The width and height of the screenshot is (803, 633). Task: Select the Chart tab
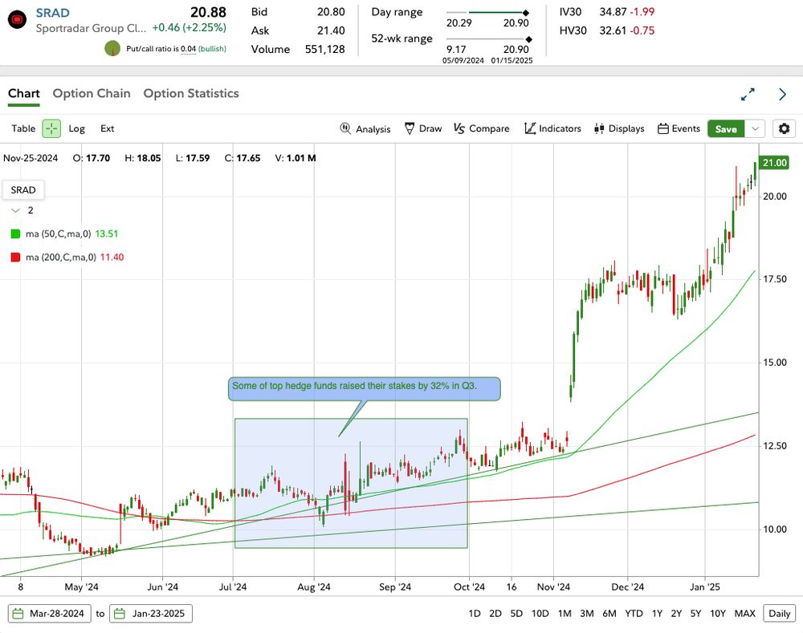click(23, 94)
